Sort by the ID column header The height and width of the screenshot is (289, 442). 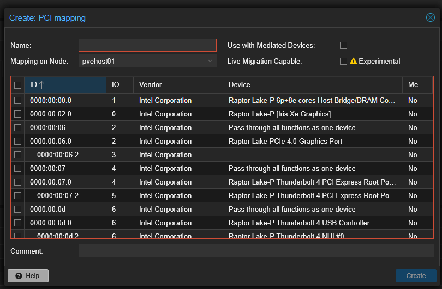click(65, 84)
